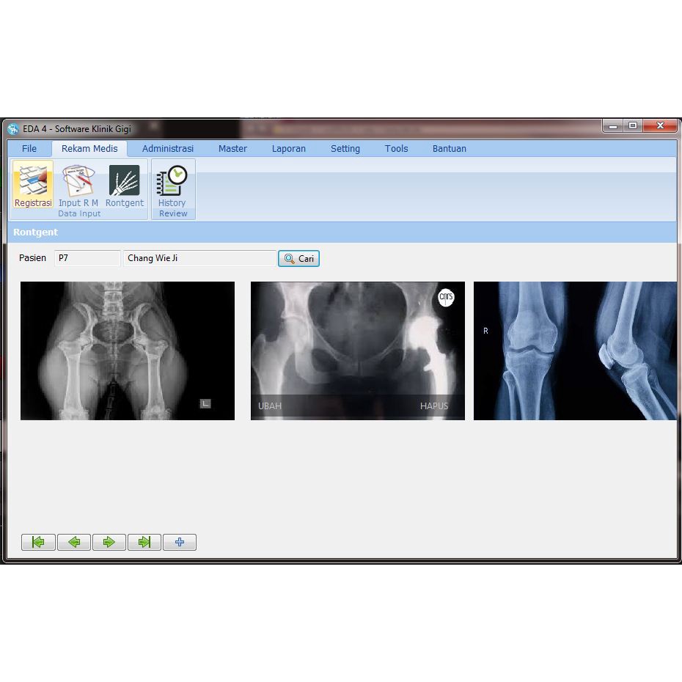Go to the previous record
Screen dimensions: 682x682
[x=73, y=542]
